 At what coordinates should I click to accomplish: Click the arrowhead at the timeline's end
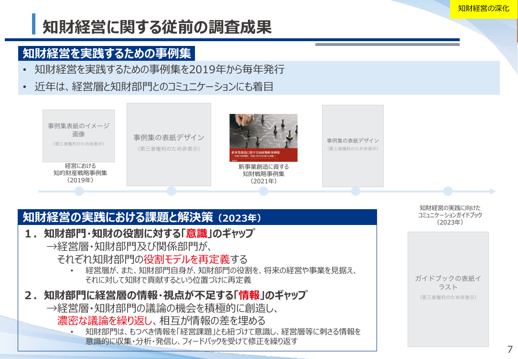pos(493,191)
